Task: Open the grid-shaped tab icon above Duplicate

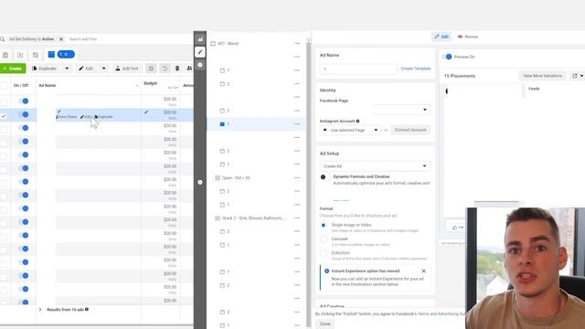Action: pyautogui.click(x=36, y=55)
